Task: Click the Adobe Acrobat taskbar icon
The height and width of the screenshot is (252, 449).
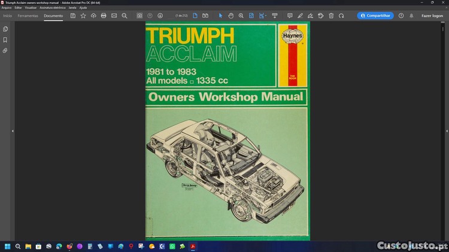Action: click(x=193, y=246)
